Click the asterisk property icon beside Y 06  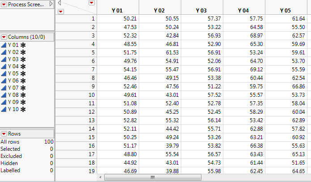tap(23, 81)
